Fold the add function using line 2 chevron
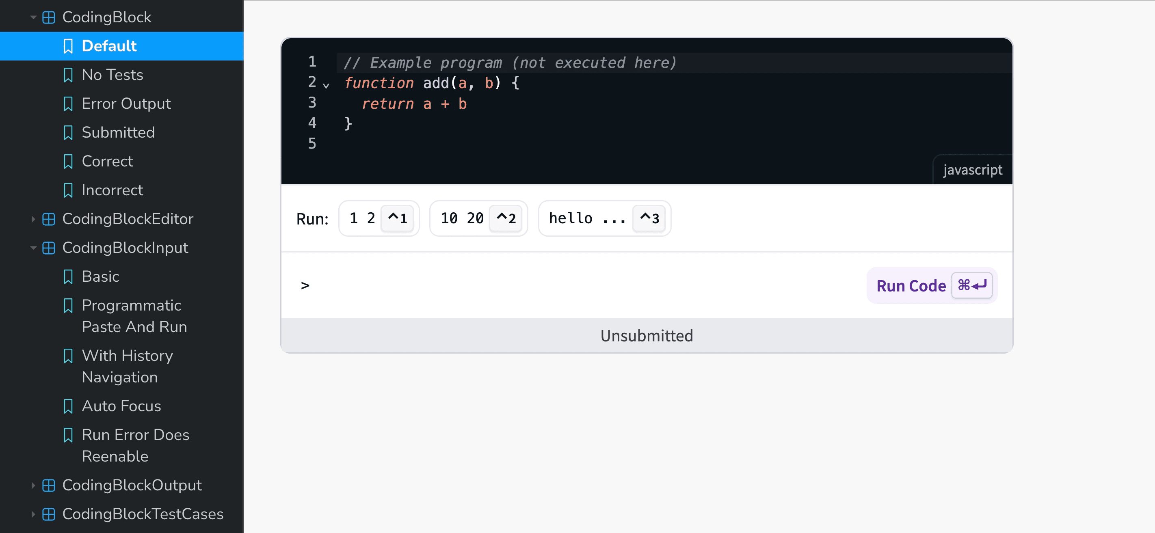Screen dimensions: 1155x533 point(326,85)
